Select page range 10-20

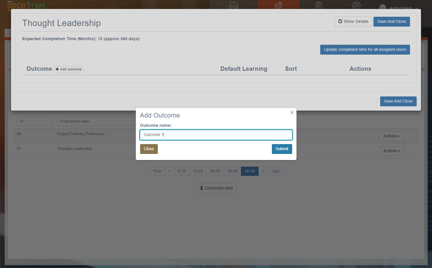pyautogui.click(x=198, y=171)
